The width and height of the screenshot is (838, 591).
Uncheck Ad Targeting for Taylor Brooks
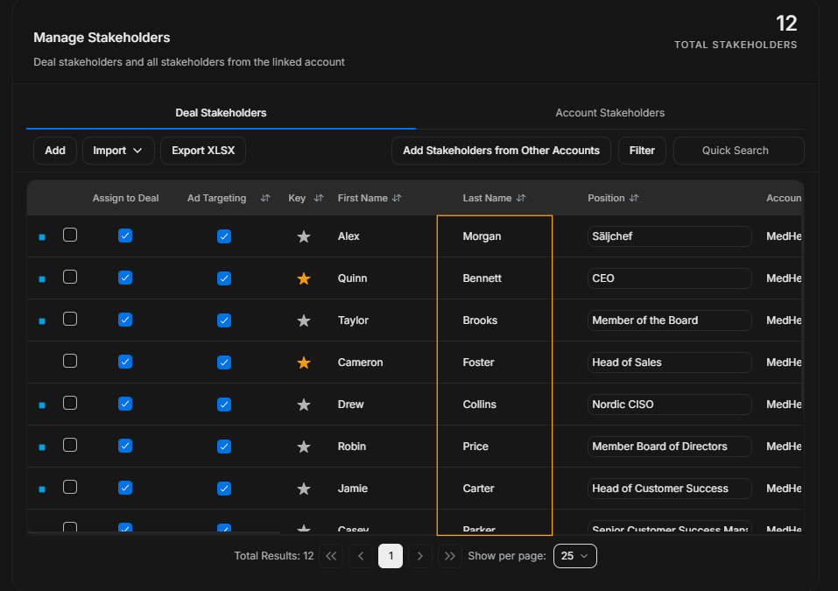coord(224,320)
